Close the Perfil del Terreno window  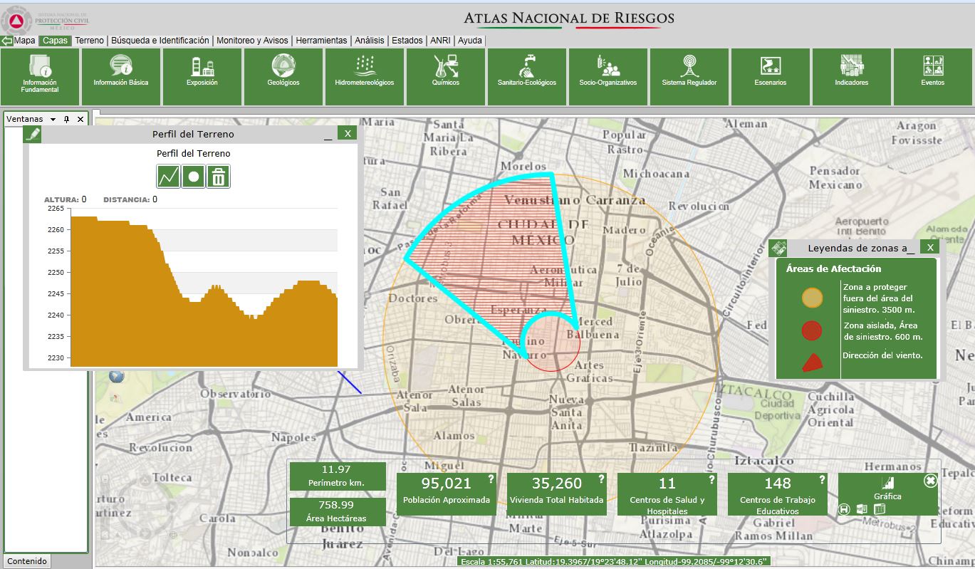[348, 133]
